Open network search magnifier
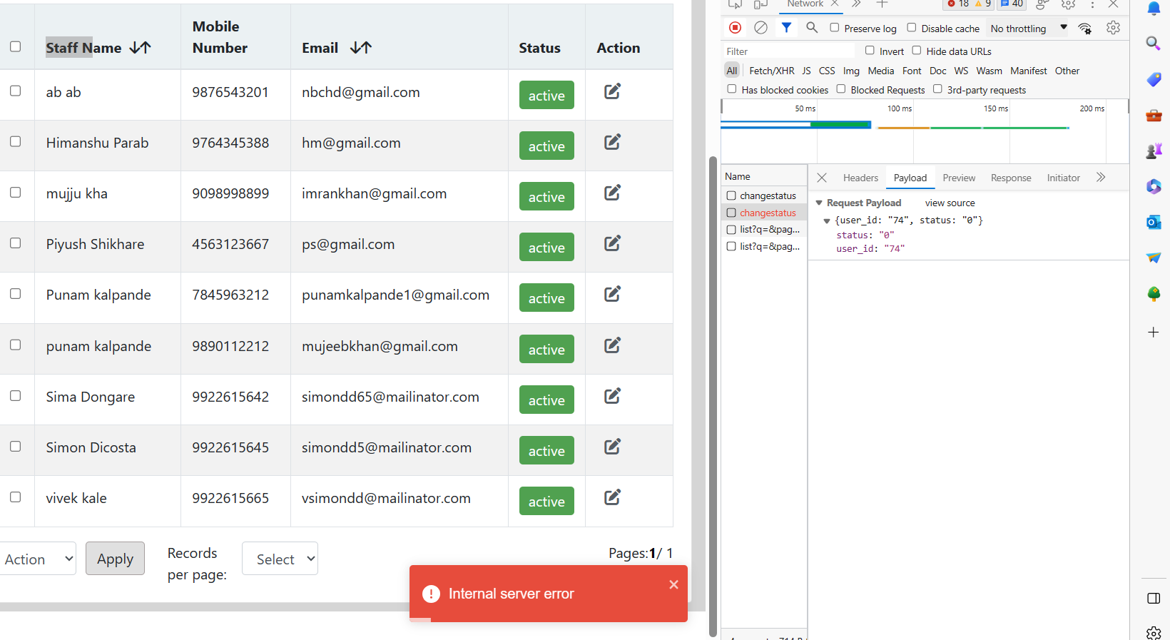Screen dimensions: 1170x640 812,28
